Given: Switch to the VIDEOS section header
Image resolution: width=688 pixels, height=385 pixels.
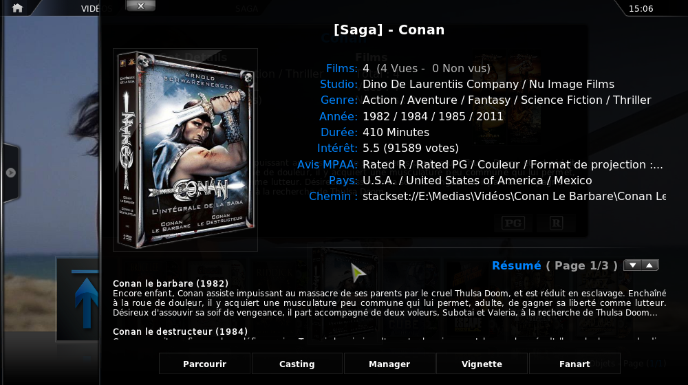Looking at the screenshot, I should click(x=96, y=9).
